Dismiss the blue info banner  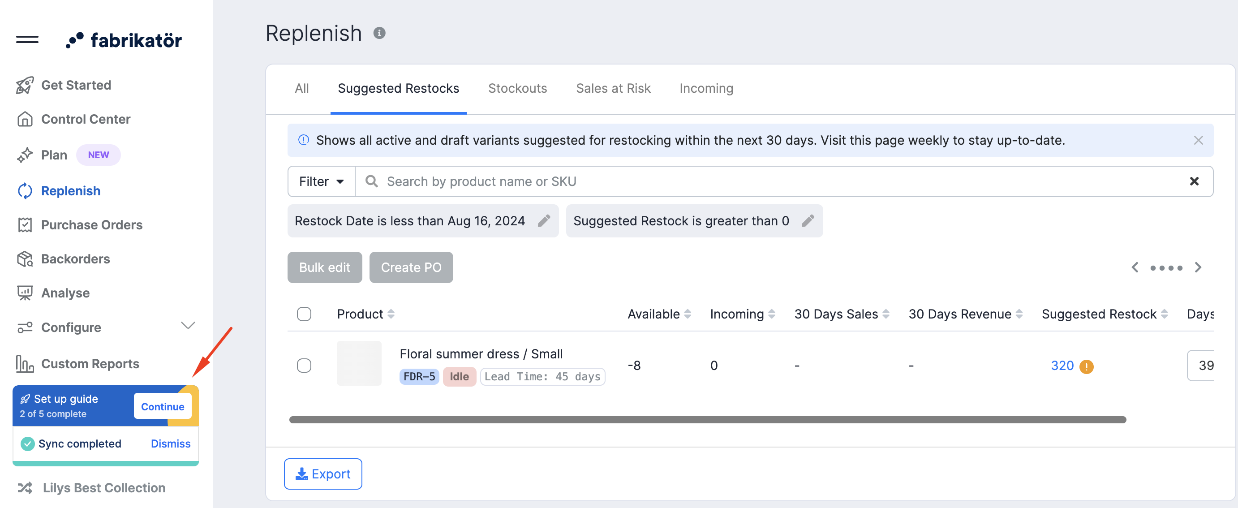[x=1198, y=140]
